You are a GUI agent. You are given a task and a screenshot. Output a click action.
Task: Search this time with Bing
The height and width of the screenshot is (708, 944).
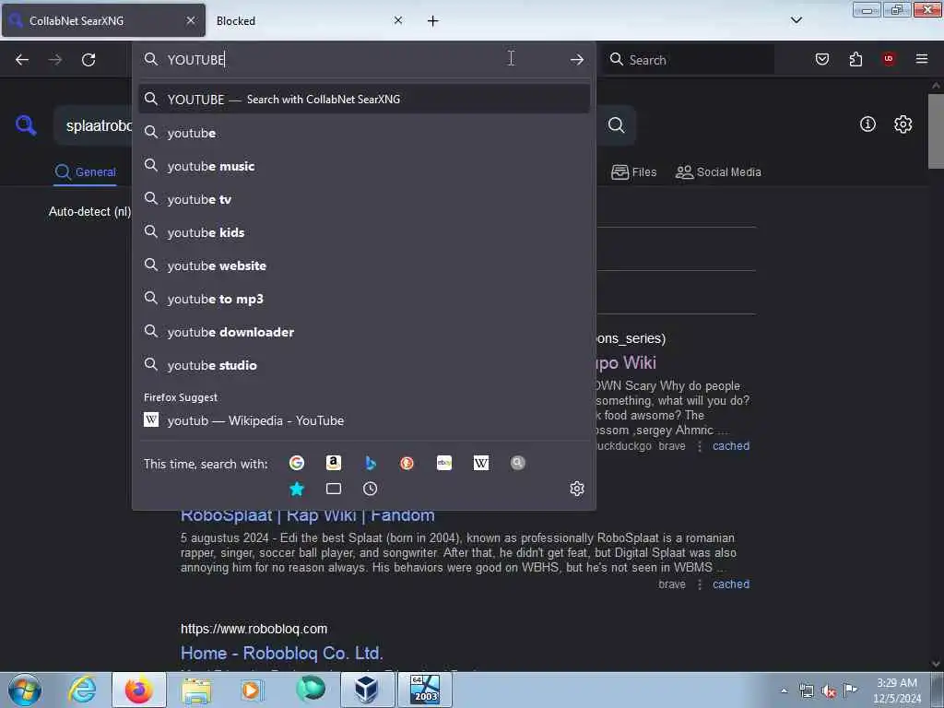point(371,463)
